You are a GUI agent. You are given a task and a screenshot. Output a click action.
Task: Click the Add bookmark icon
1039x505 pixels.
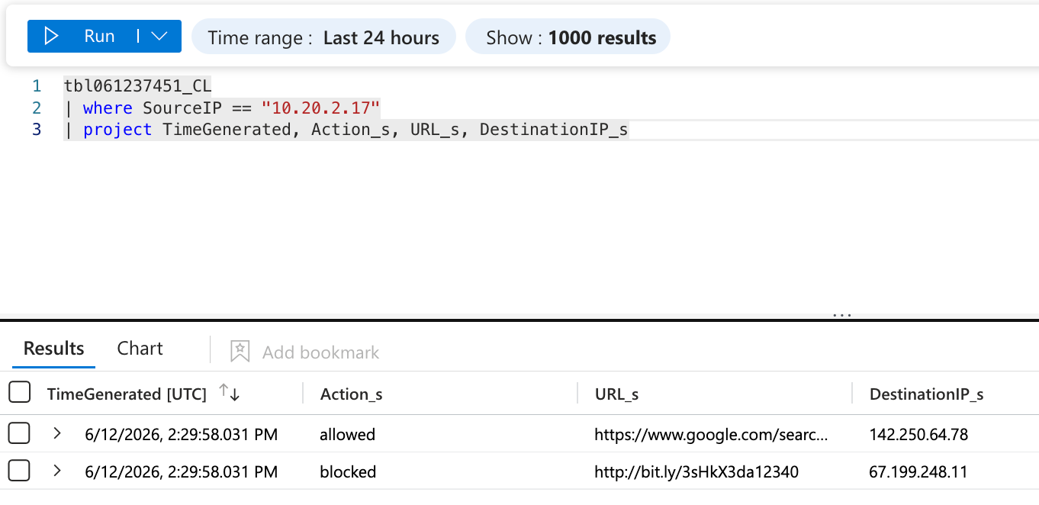pyautogui.click(x=240, y=351)
